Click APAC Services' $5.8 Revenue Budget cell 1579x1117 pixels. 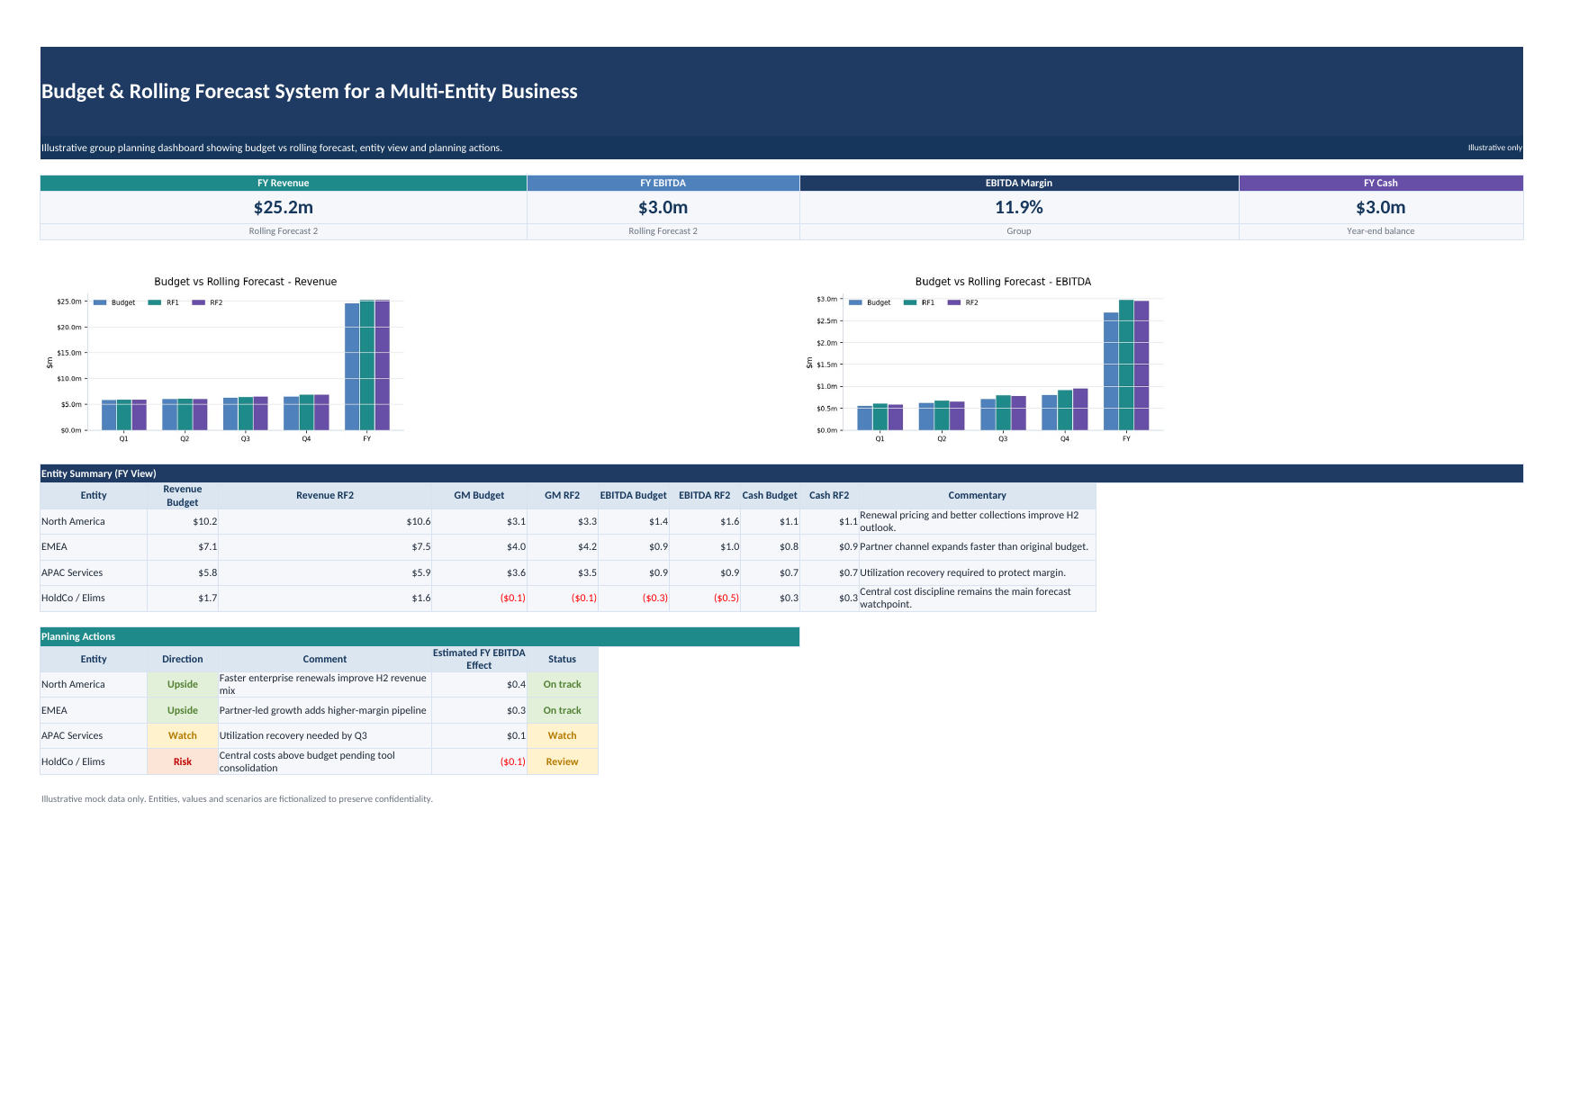183,573
